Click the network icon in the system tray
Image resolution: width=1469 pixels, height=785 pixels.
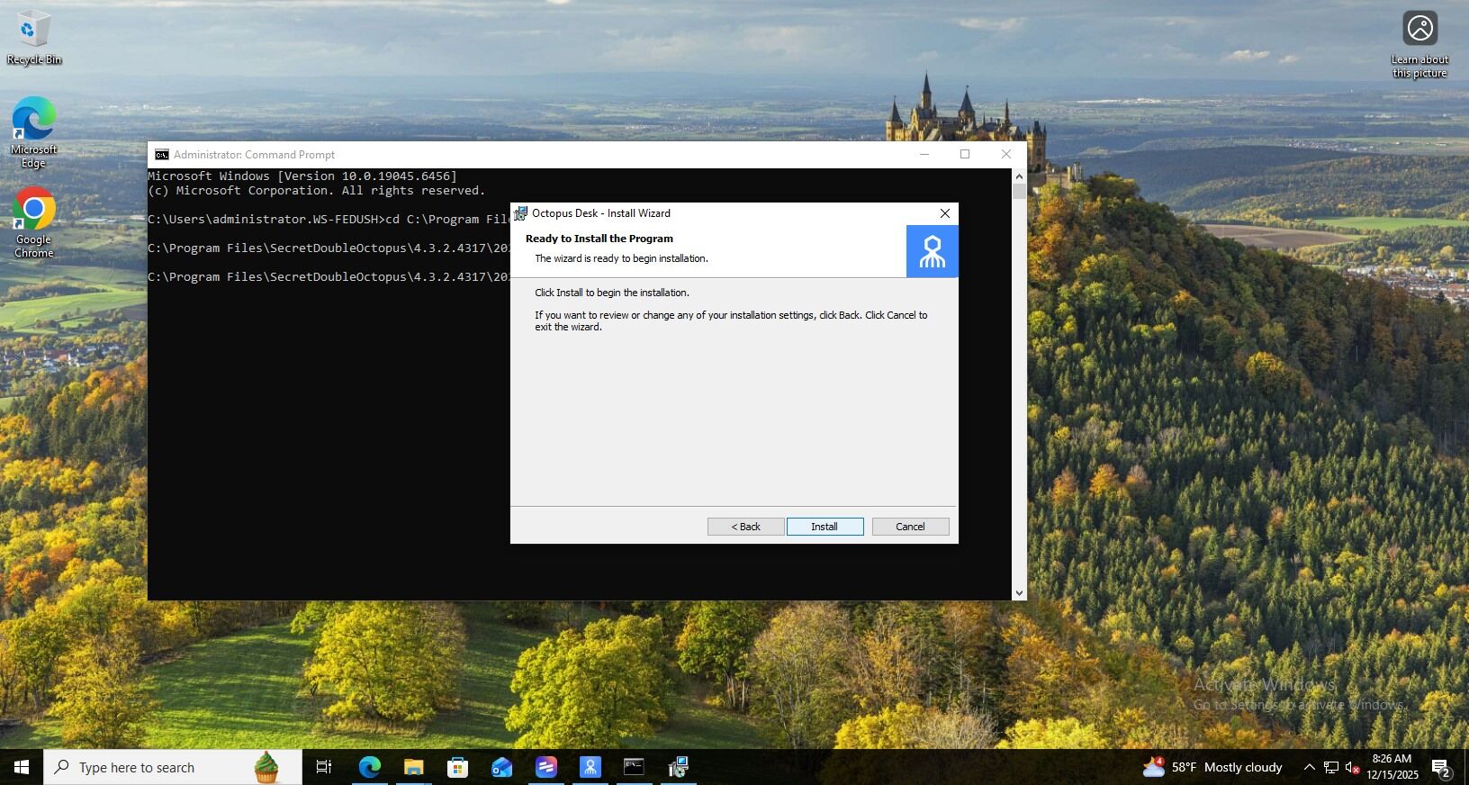(1331, 767)
